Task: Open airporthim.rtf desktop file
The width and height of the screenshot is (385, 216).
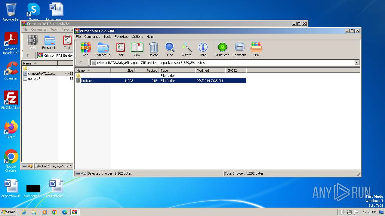Action: click(11, 188)
